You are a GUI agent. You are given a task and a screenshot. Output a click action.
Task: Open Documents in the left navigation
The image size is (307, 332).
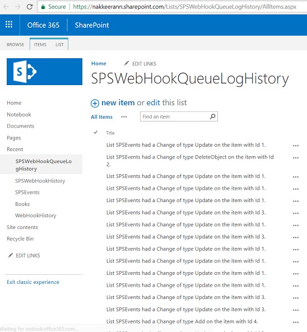[x=21, y=126]
